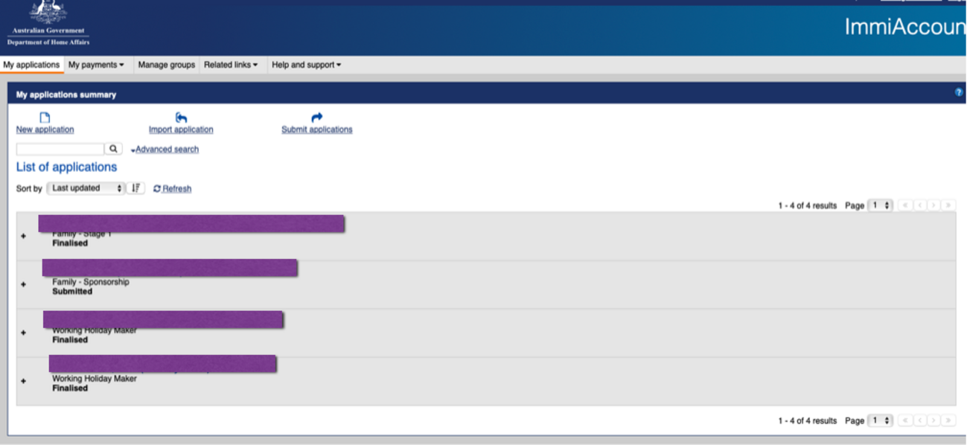Image resolution: width=967 pixels, height=445 pixels.
Task: Open the Sort by Last updated dropdown
Action: pos(86,188)
